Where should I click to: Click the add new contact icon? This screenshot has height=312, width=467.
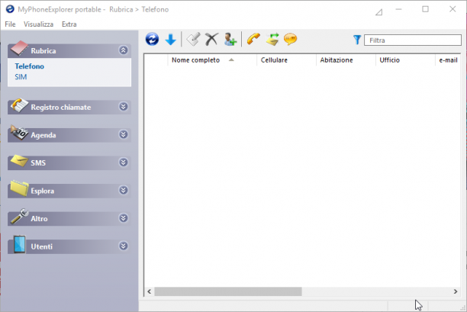pyautogui.click(x=230, y=40)
